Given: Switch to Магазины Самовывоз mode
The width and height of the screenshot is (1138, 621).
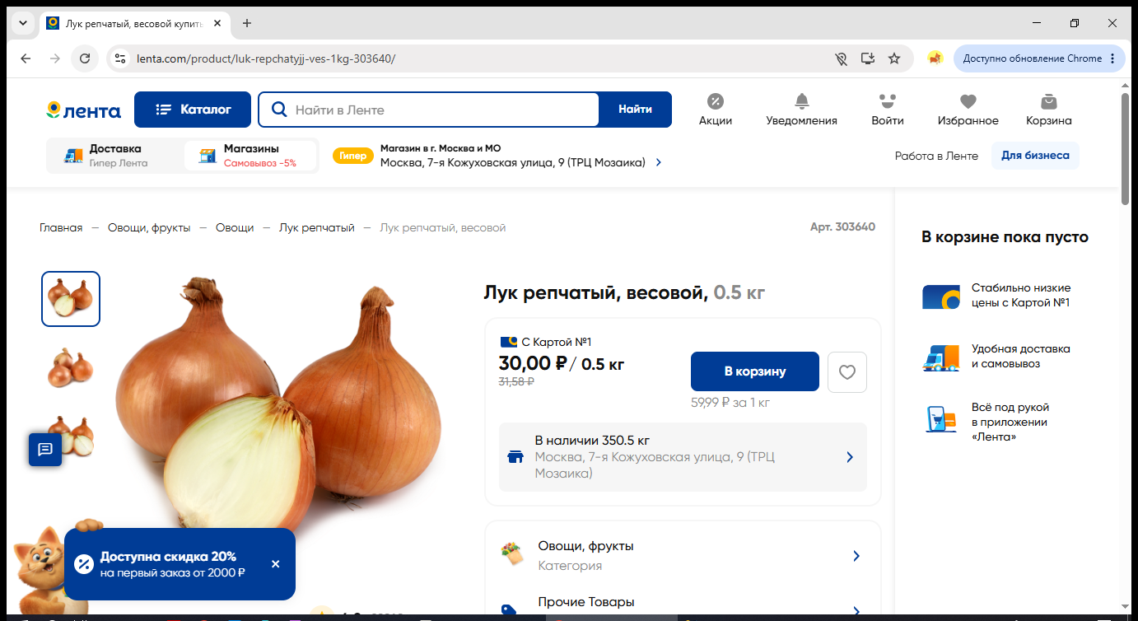Looking at the screenshot, I should (x=250, y=156).
